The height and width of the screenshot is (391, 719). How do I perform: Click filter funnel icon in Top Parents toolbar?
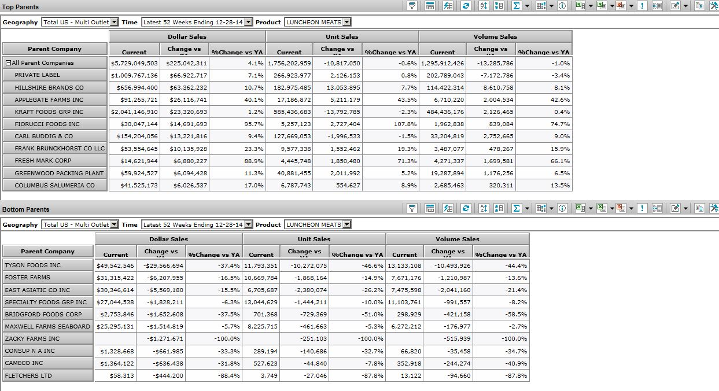coord(412,6)
